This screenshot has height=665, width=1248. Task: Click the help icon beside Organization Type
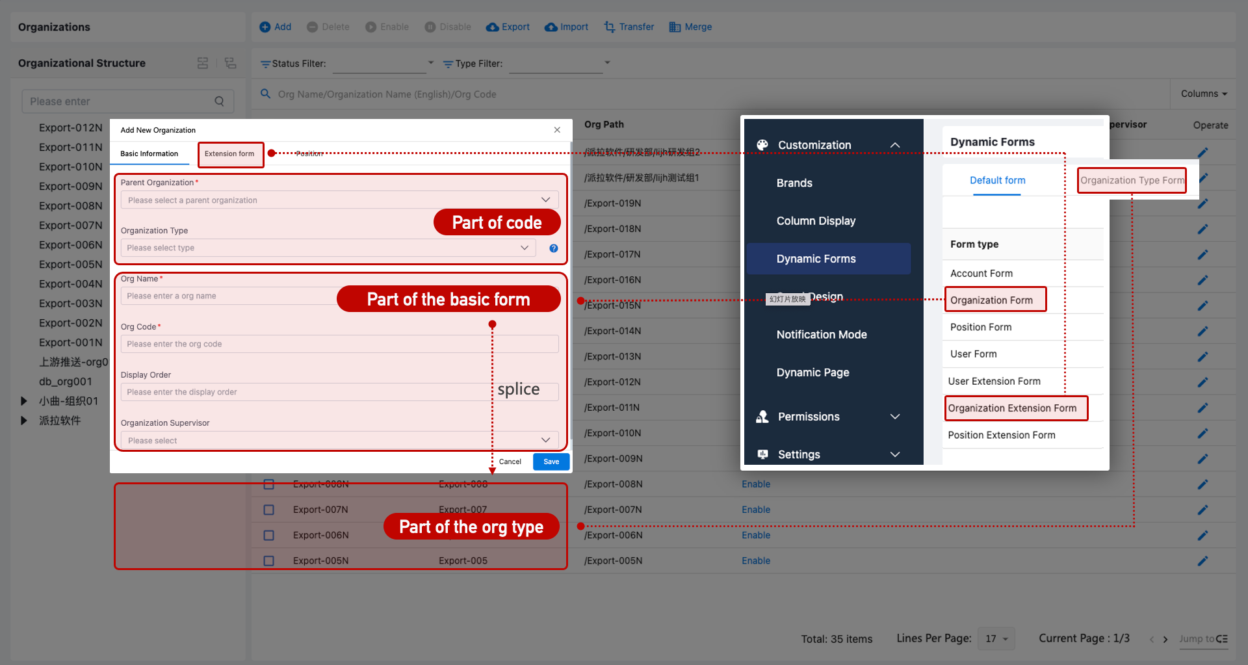[x=553, y=248]
